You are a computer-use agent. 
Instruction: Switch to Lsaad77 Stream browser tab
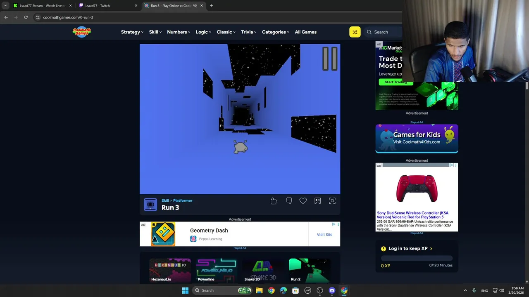click(x=43, y=6)
